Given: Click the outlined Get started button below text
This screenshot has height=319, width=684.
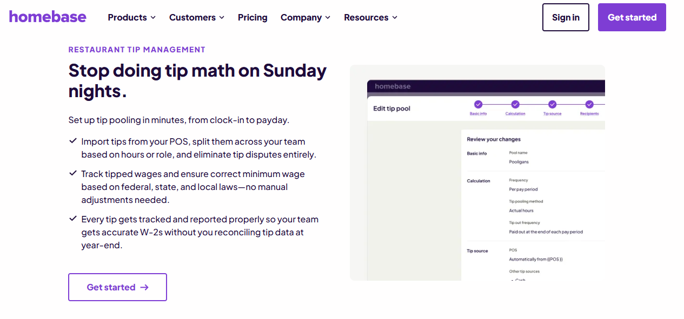Looking at the screenshot, I should click(x=117, y=287).
